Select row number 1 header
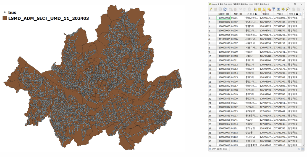The height and width of the screenshot is (157, 307). click(x=212, y=18)
